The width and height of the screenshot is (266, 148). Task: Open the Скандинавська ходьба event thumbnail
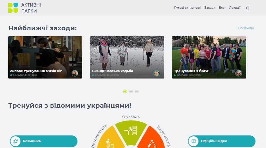(x=127, y=53)
